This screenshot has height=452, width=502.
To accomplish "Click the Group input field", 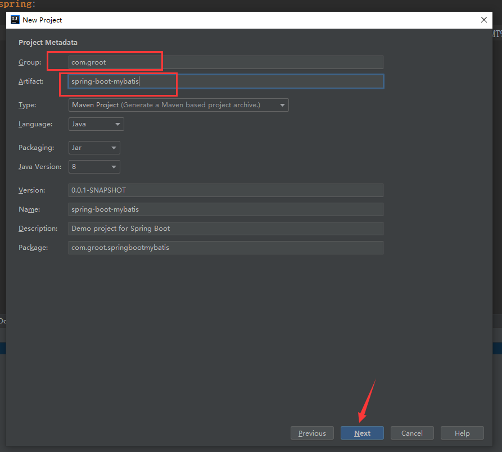I will pos(226,62).
